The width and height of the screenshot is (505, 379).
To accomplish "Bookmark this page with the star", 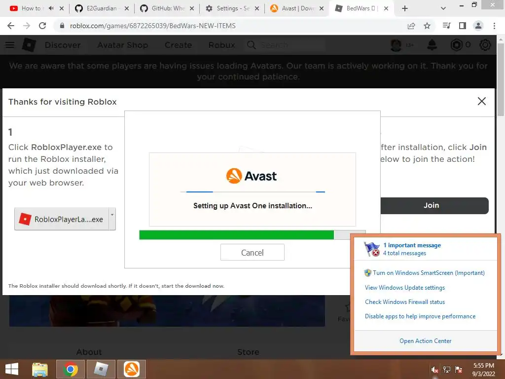I will tap(427, 26).
